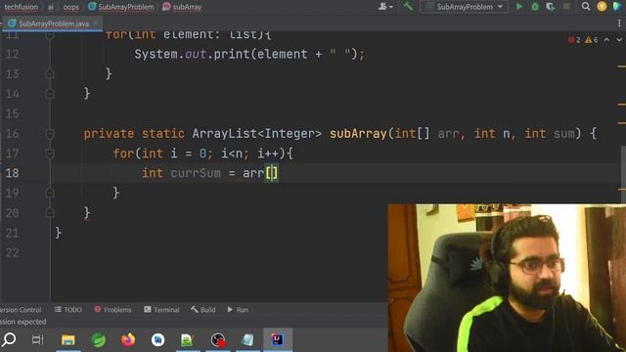
Task: Open the user account dropdown in the toolbar
Action: 385,7
